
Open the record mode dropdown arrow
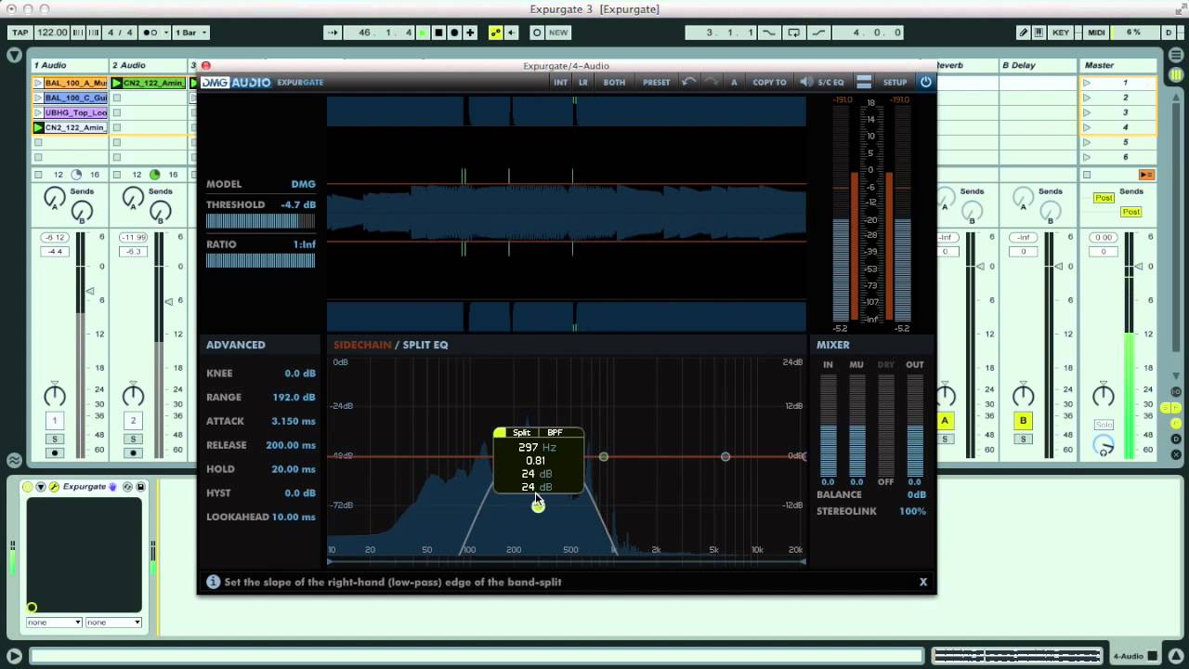coord(165,33)
